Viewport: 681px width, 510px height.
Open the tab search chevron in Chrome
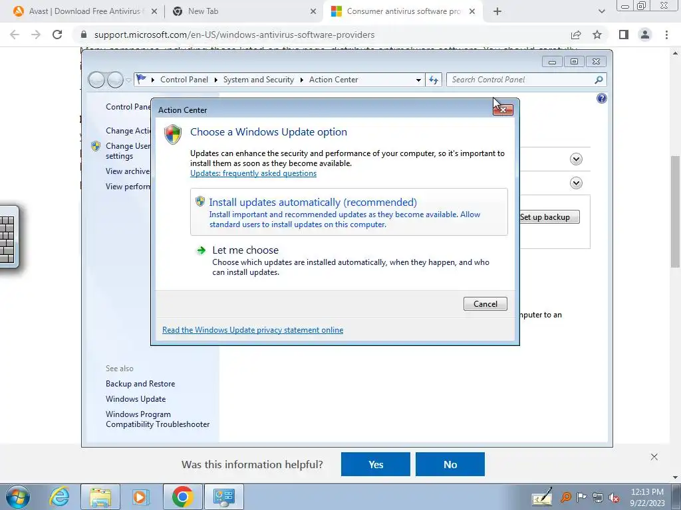coord(601,12)
